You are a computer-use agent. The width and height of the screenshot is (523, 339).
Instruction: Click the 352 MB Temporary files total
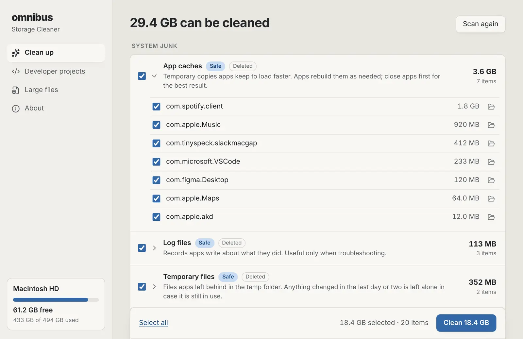tap(482, 282)
